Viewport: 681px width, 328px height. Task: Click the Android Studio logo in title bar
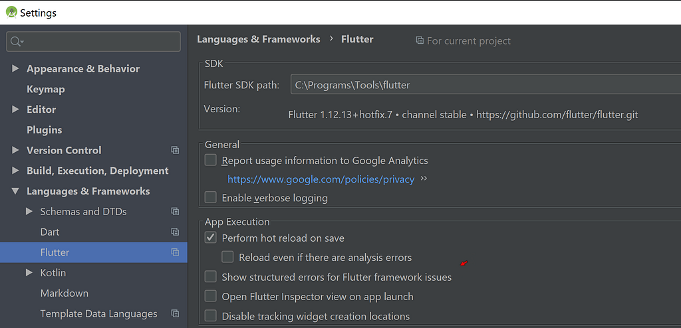pos(11,13)
